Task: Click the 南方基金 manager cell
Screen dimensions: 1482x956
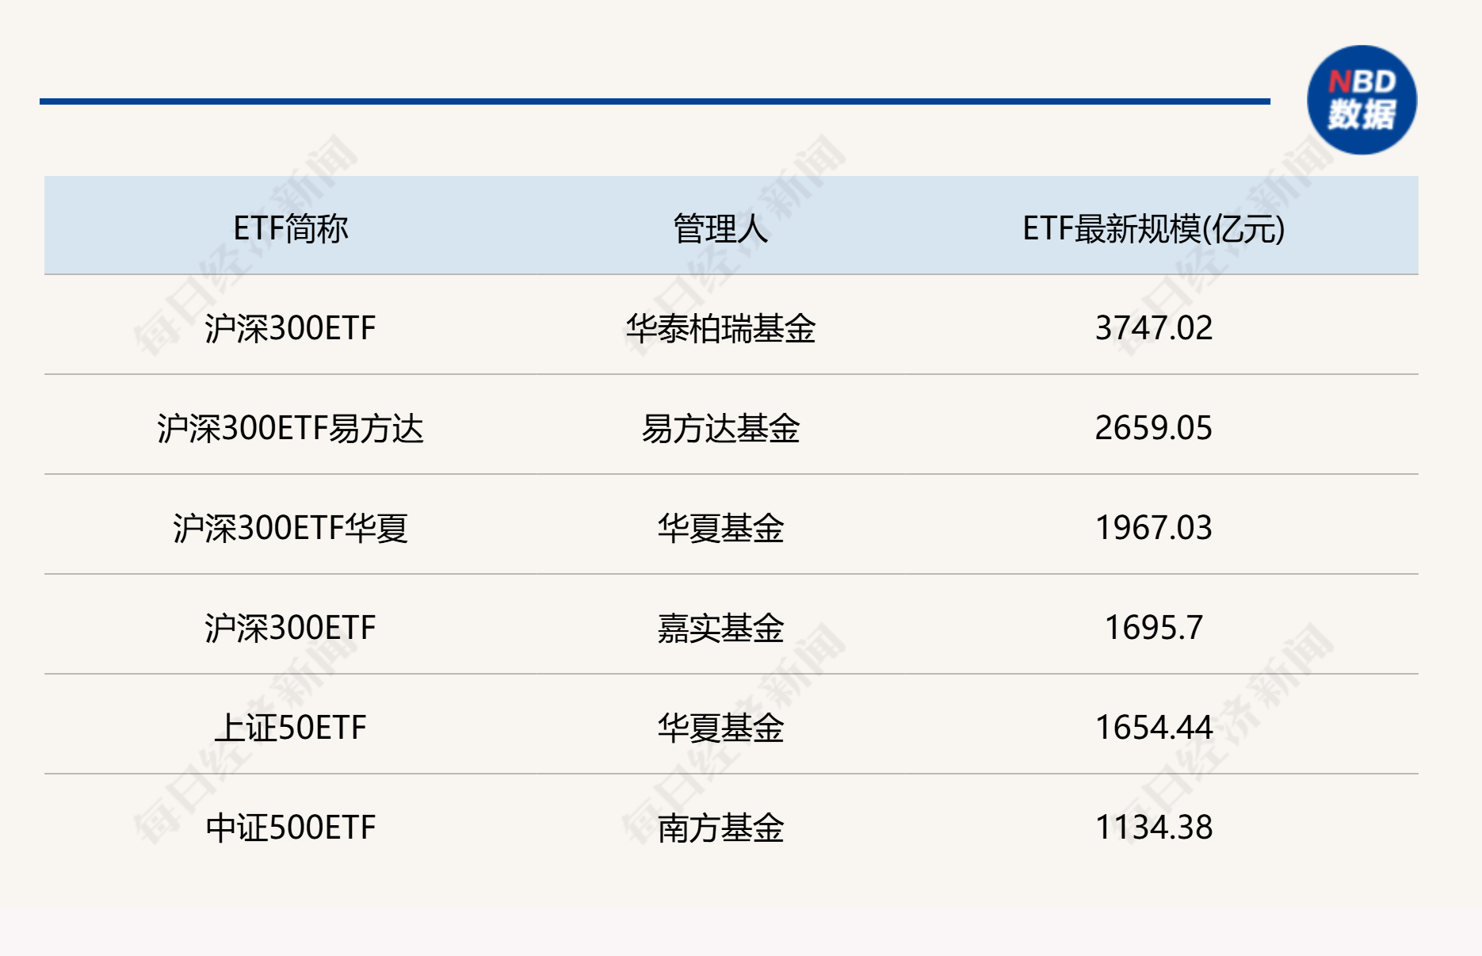Action: (x=720, y=828)
